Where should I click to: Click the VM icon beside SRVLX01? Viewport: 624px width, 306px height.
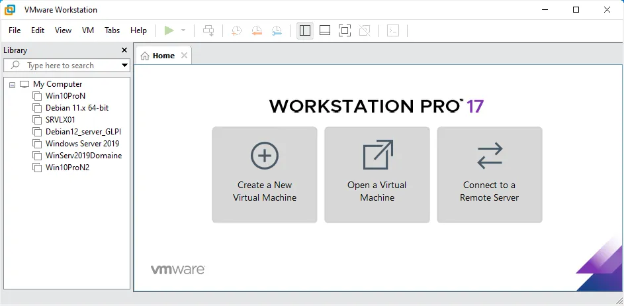click(x=37, y=121)
